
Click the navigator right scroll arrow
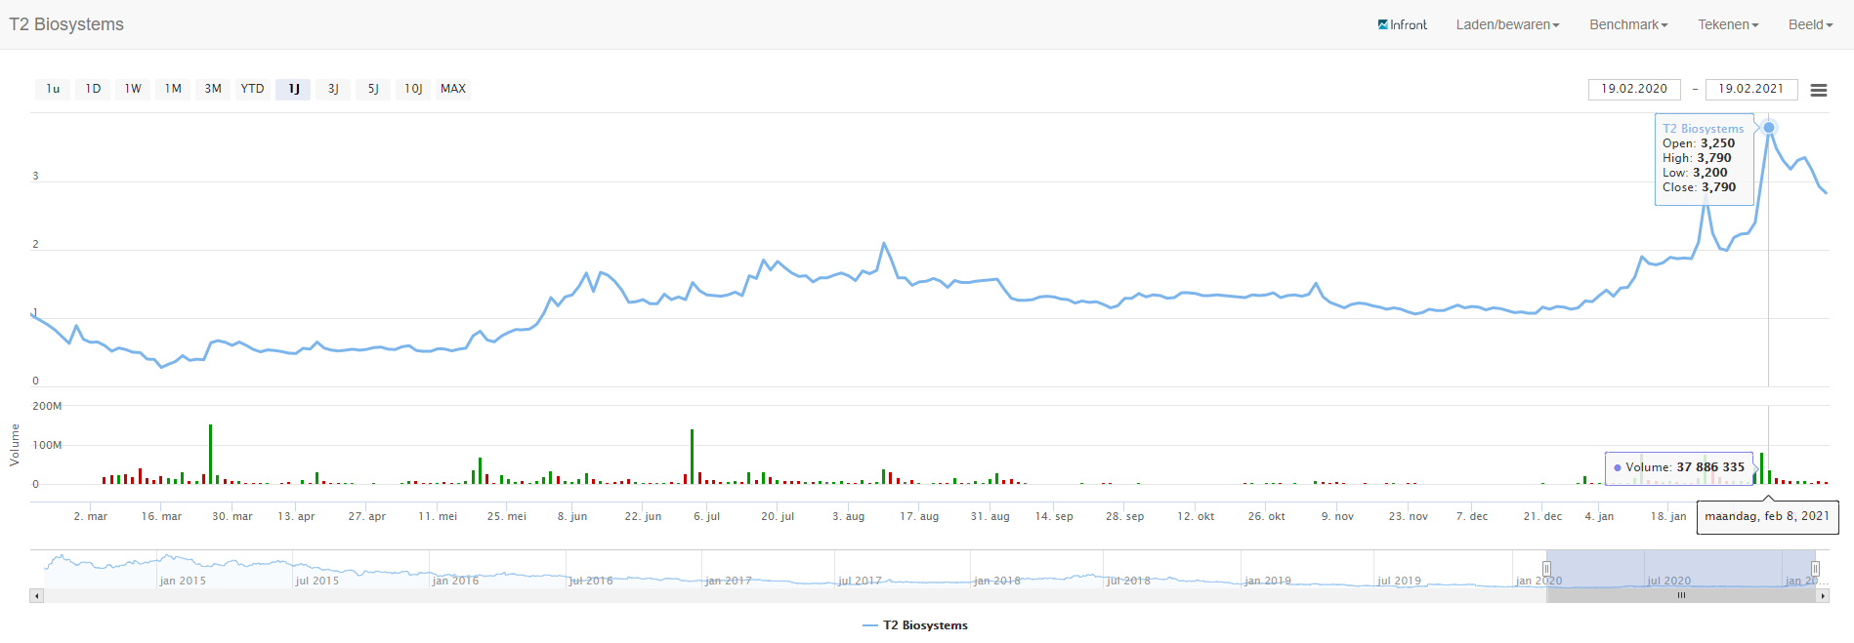coord(1822,595)
